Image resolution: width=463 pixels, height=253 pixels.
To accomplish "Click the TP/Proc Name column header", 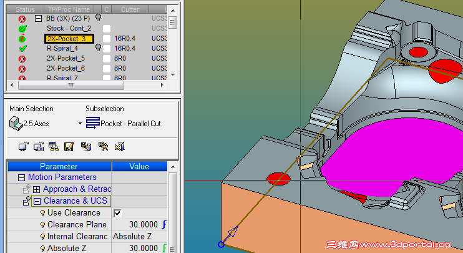I will pyautogui.click(x=69, y=9).
